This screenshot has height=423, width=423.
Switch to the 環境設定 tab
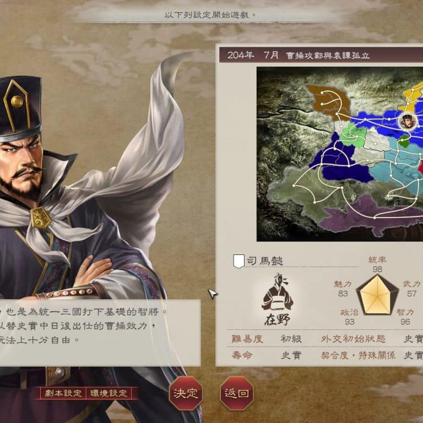109,393
